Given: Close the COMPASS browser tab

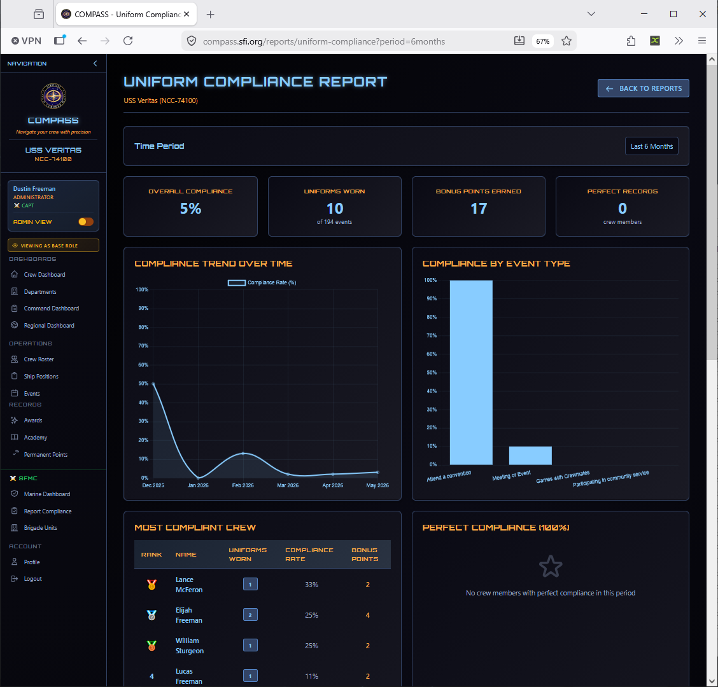Looking at the screenshot, I should (x=187, y=14).
